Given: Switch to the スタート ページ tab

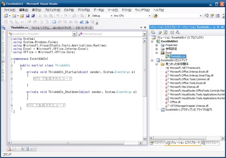Looking at the screenshot, I should tap(84, 28).
